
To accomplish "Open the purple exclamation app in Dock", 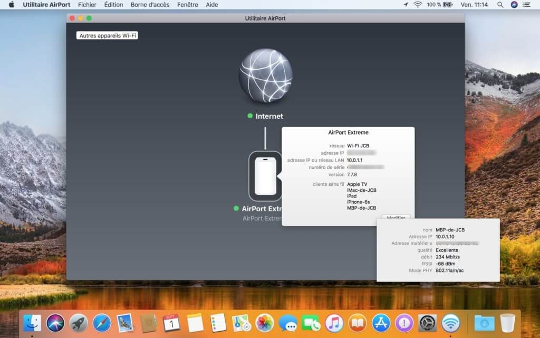I will tap(404, 323).
